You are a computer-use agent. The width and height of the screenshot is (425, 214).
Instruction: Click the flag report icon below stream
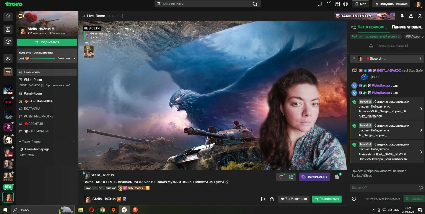[263, 199]
